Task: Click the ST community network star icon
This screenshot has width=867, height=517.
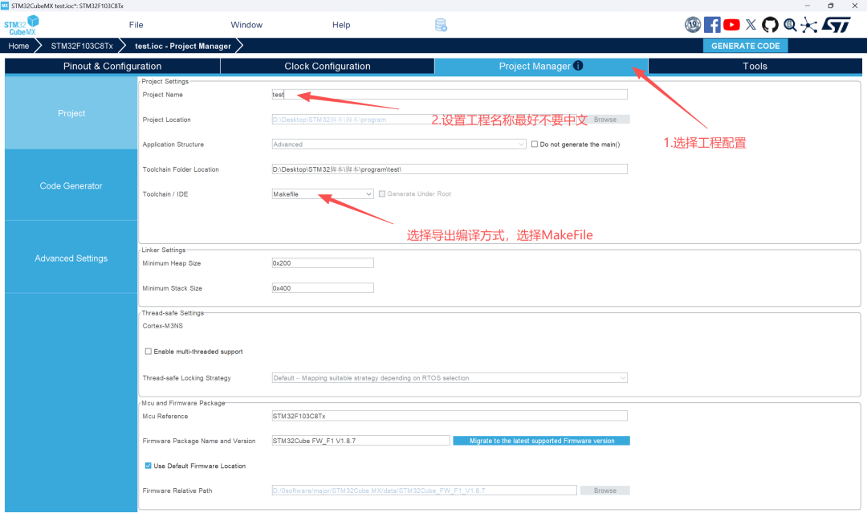Action: [809, 25]
